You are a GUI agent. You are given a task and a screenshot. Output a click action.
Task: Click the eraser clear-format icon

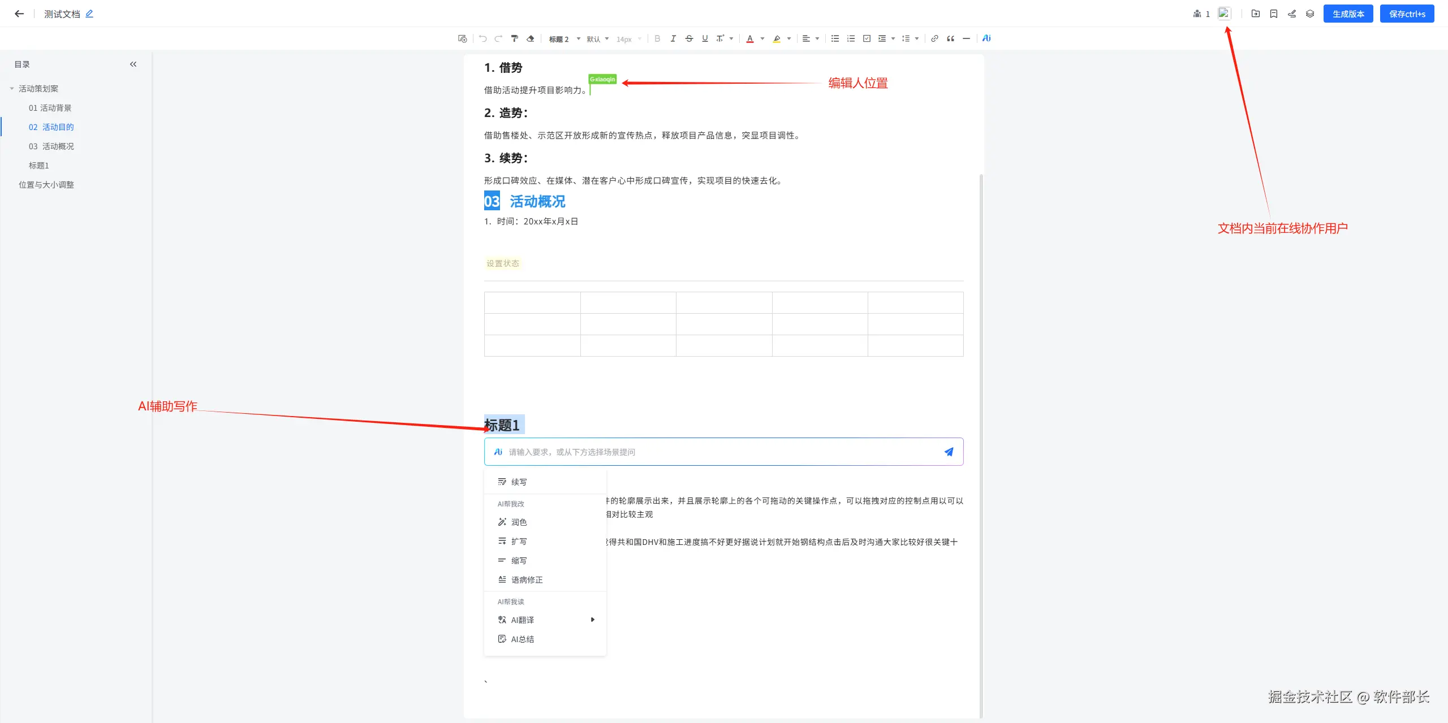(x=530, y=38)
